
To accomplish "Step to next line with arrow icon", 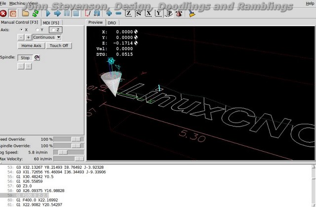I will [57, 13].
